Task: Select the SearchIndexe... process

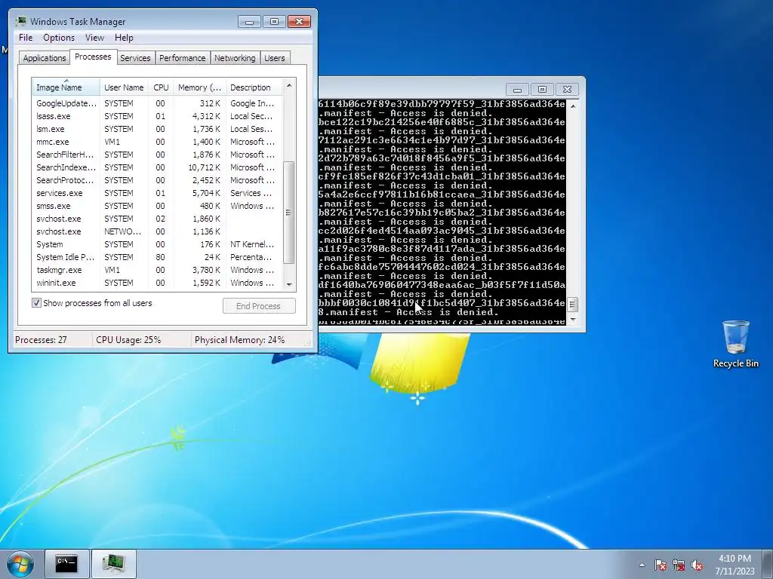Action: click(x=158, y=167)
